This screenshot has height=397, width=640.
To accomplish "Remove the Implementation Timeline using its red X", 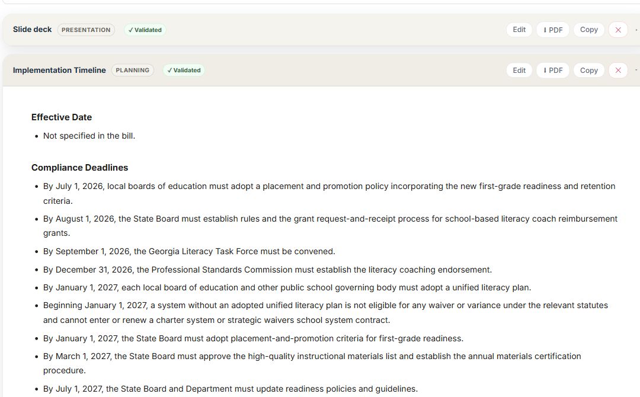I will (x=618, y=70).
